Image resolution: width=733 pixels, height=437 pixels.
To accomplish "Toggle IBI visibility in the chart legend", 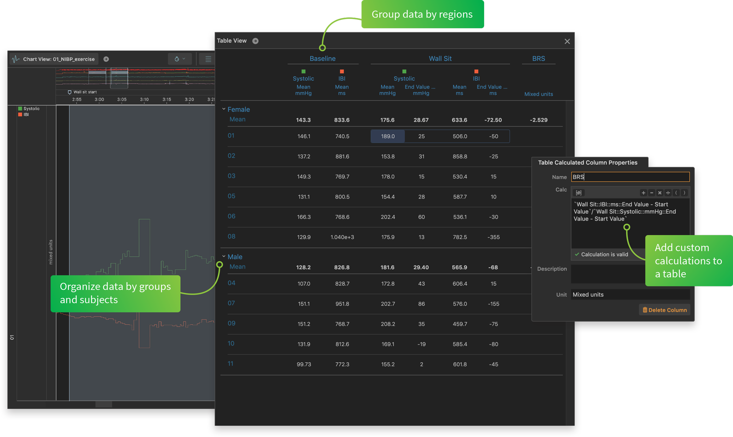I will [19, 114].
